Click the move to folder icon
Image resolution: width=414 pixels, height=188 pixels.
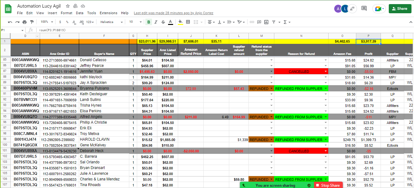tap(75, 6)
